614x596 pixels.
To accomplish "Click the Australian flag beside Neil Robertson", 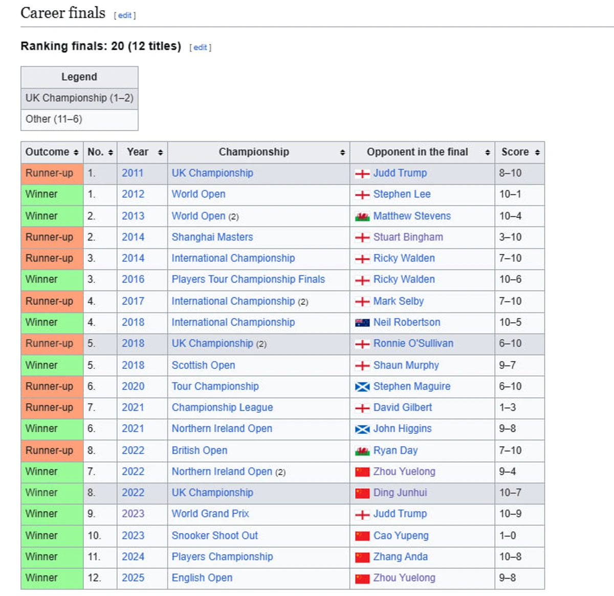I will [362, 323].
